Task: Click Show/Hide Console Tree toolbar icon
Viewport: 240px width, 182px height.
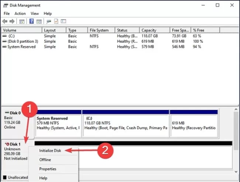Action: pos(21,21)
